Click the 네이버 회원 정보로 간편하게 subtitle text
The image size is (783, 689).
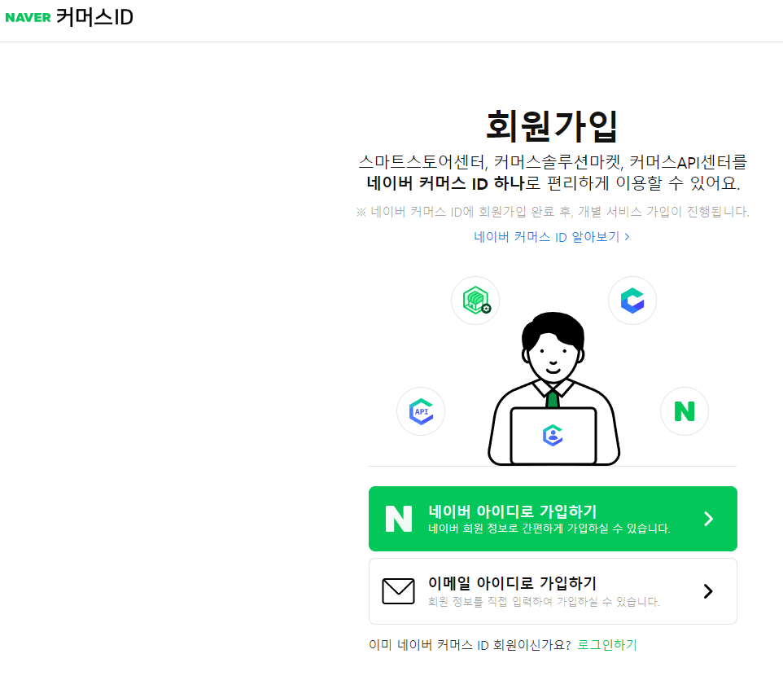click(x=549, y=529)
